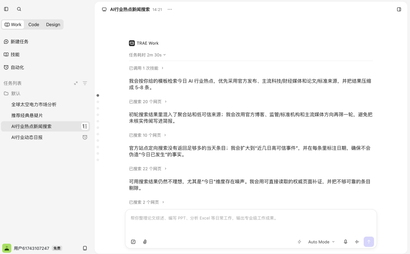Click the chat title AI行业热点新闻搜索 in header

pos(130,9)
